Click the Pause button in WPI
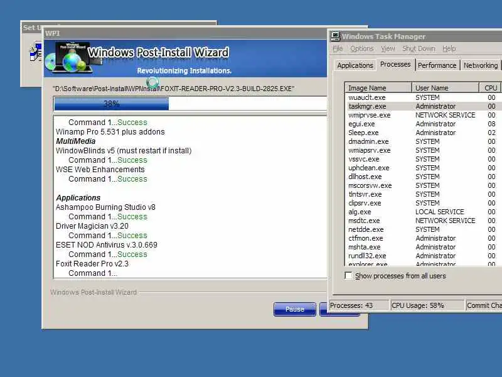This screenshot has width=502, height=377. [x=295, y=309]
